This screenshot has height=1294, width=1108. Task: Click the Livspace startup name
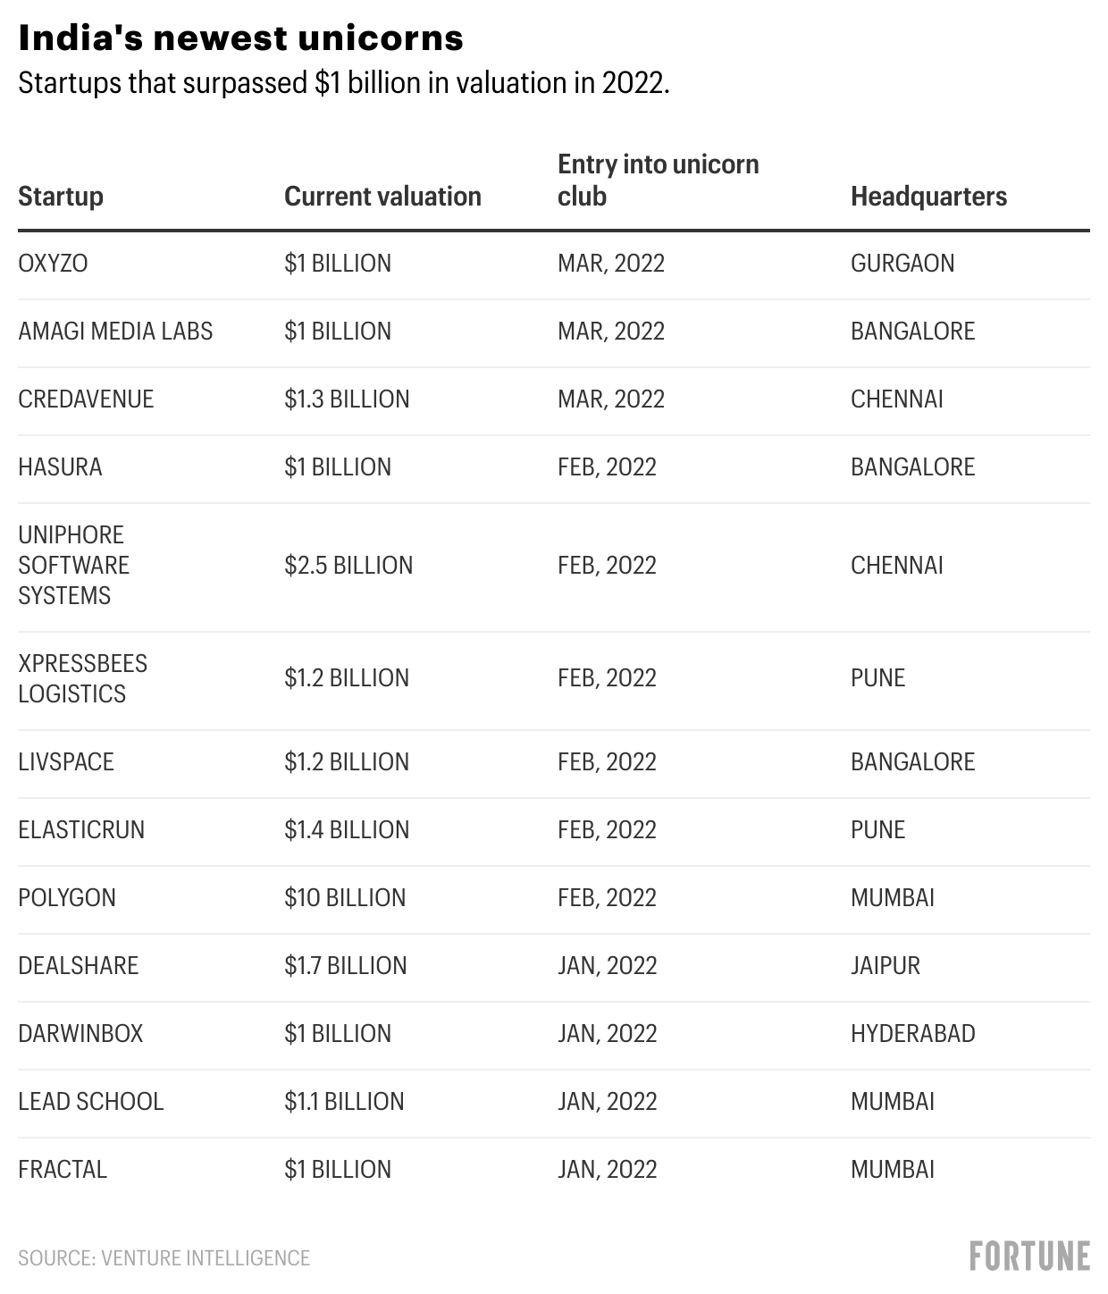pos(66,762)
